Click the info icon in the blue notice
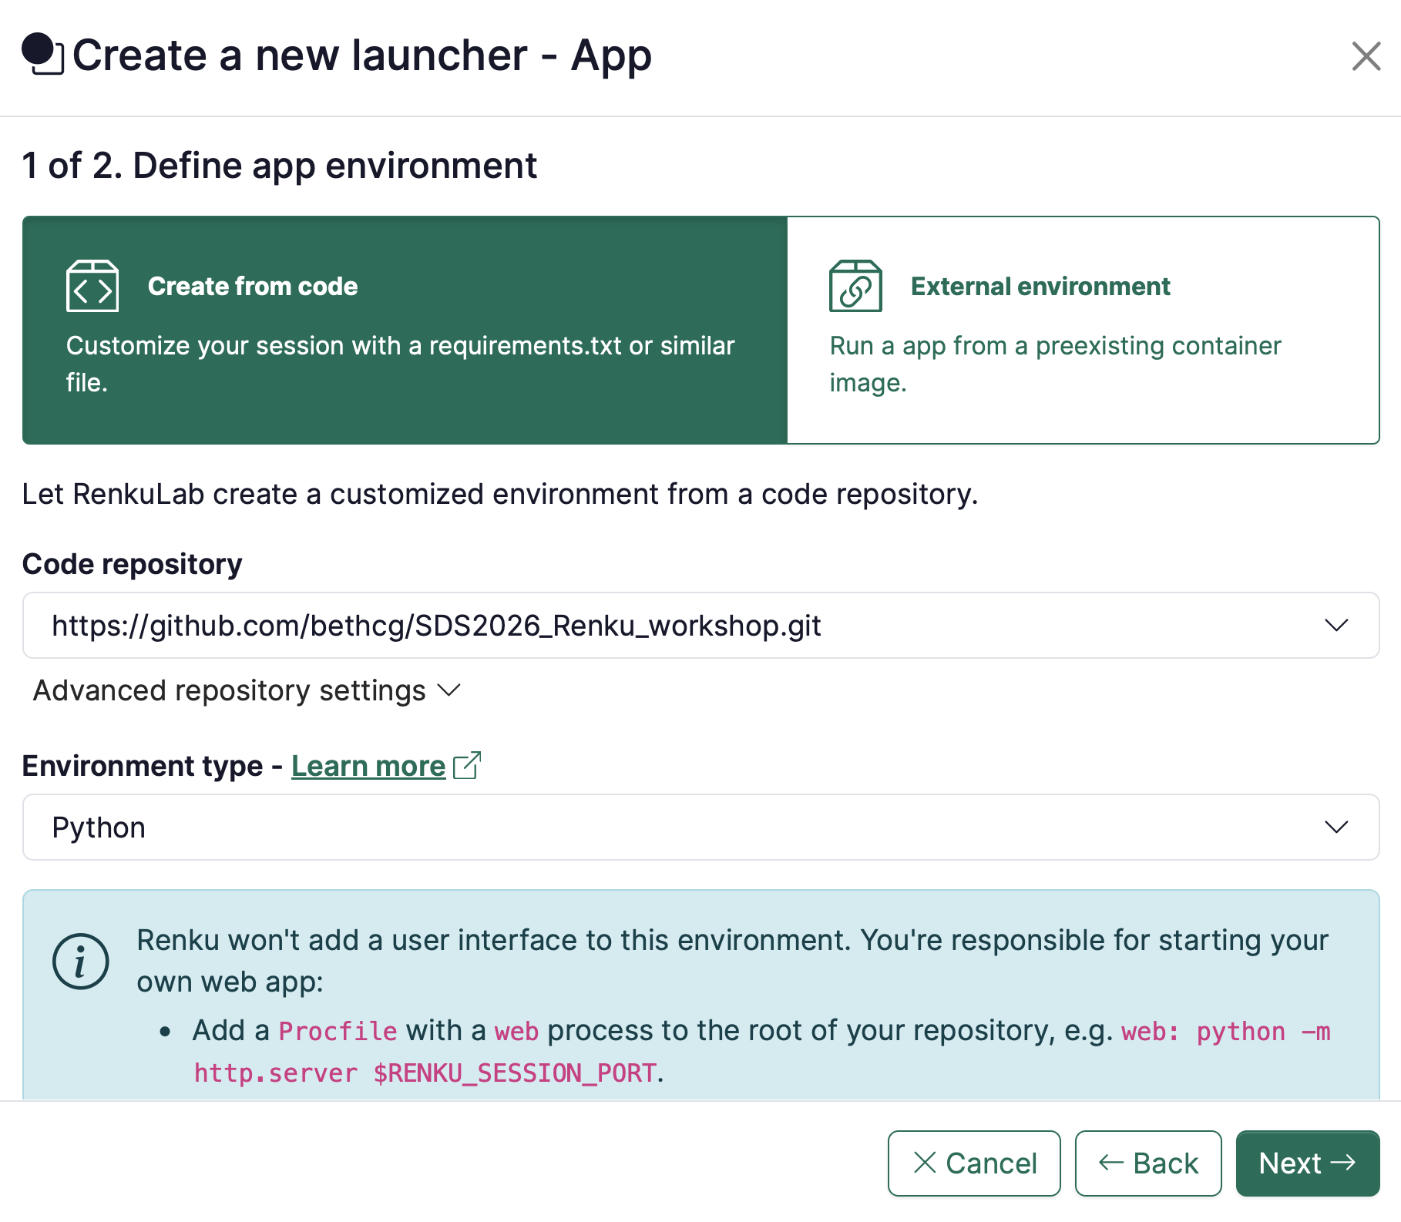This screenshot has height=1222, width=1401. coord(81,962)
